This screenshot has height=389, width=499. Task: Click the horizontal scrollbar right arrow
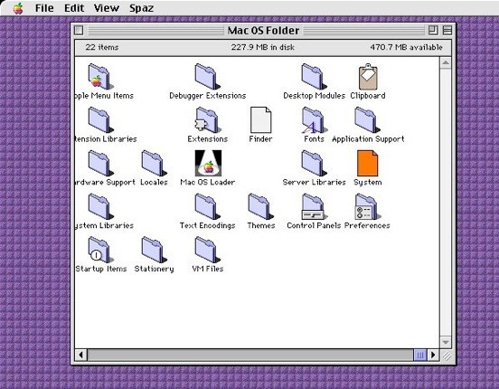coord(433,355)
